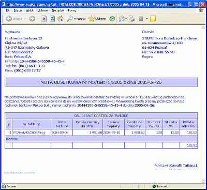The image size is (207, 190).
Task: Open the History clock icon
Action: tap(112, 19)
